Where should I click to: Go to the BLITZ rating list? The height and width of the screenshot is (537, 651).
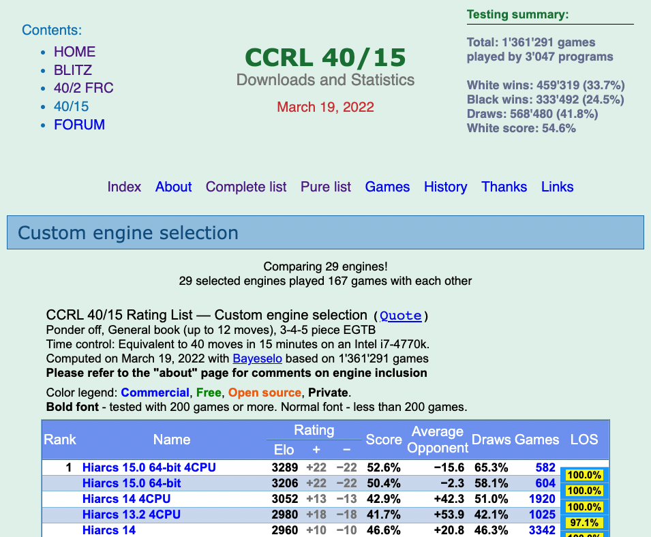click(73, 70)
